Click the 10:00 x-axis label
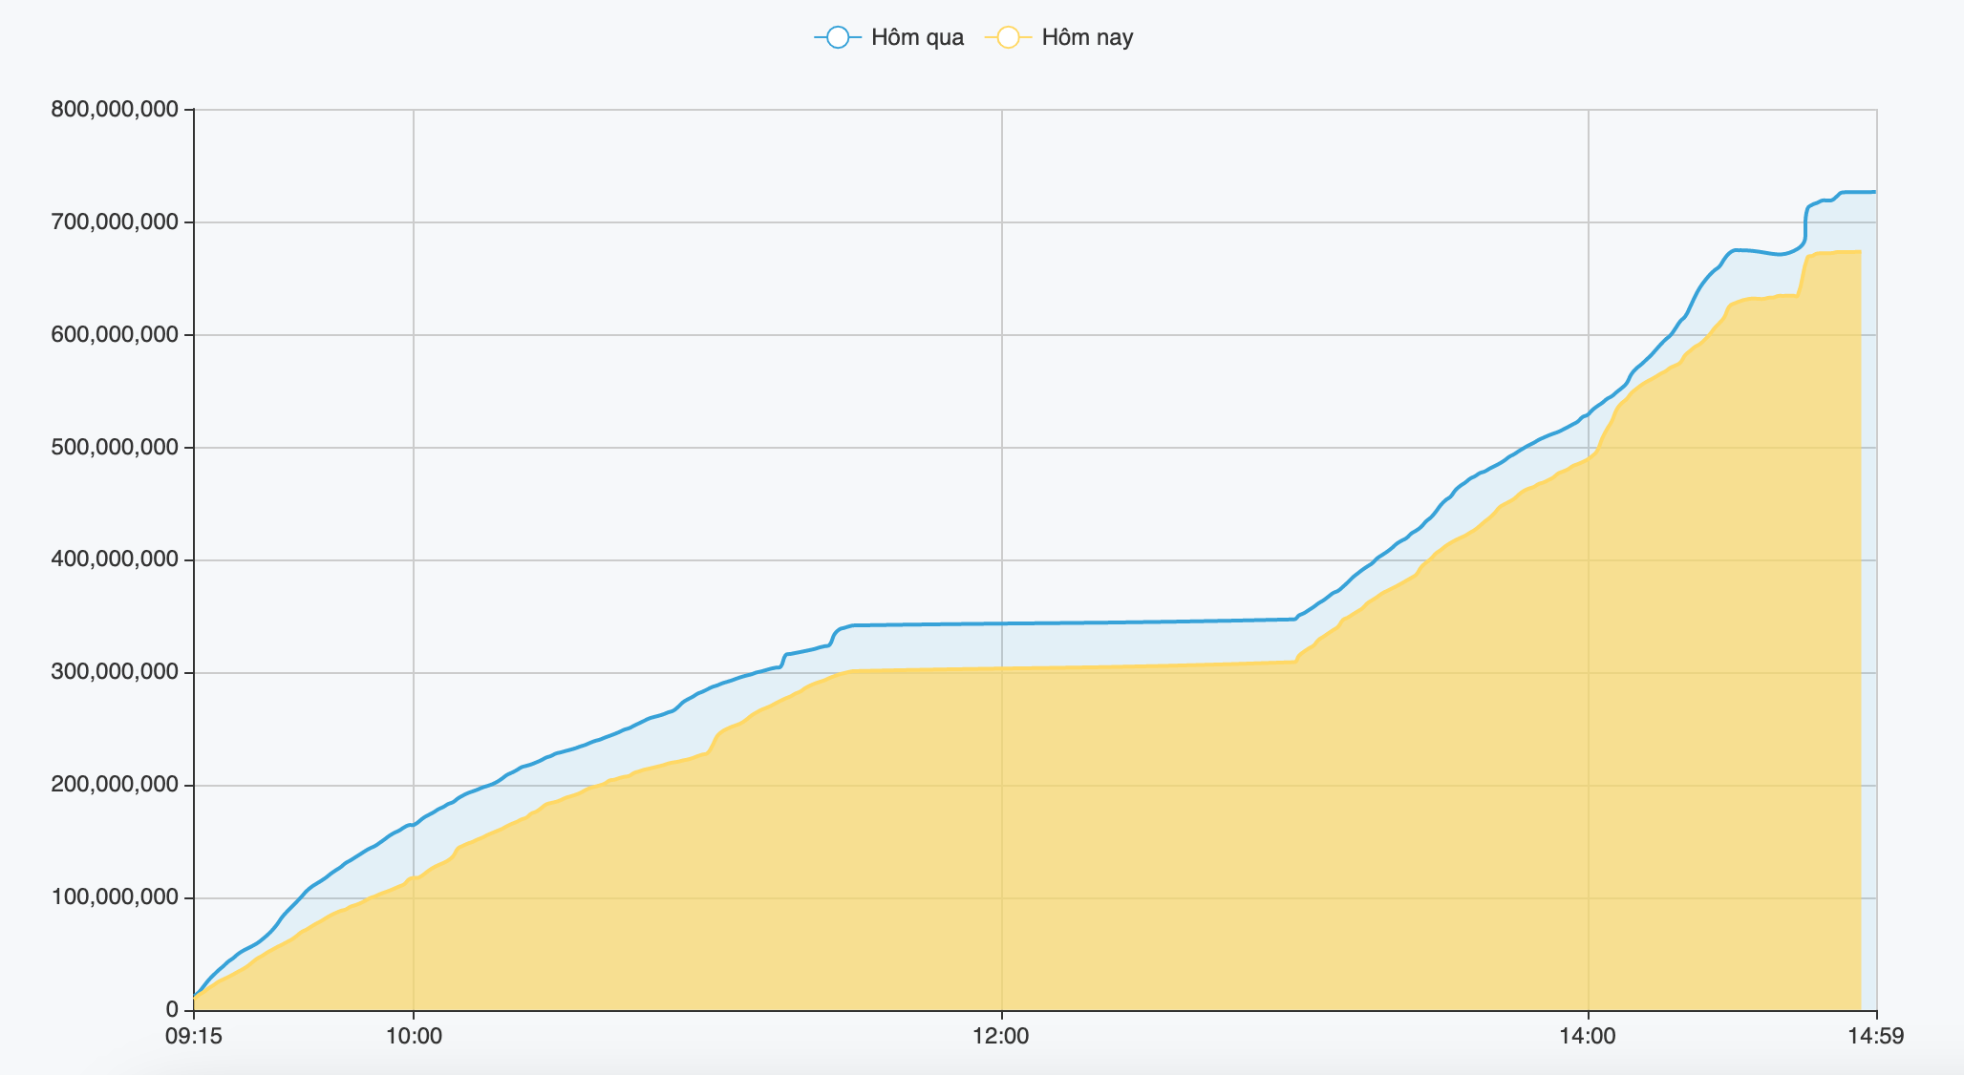Screen dimensions: 1964x1075 414,1037
